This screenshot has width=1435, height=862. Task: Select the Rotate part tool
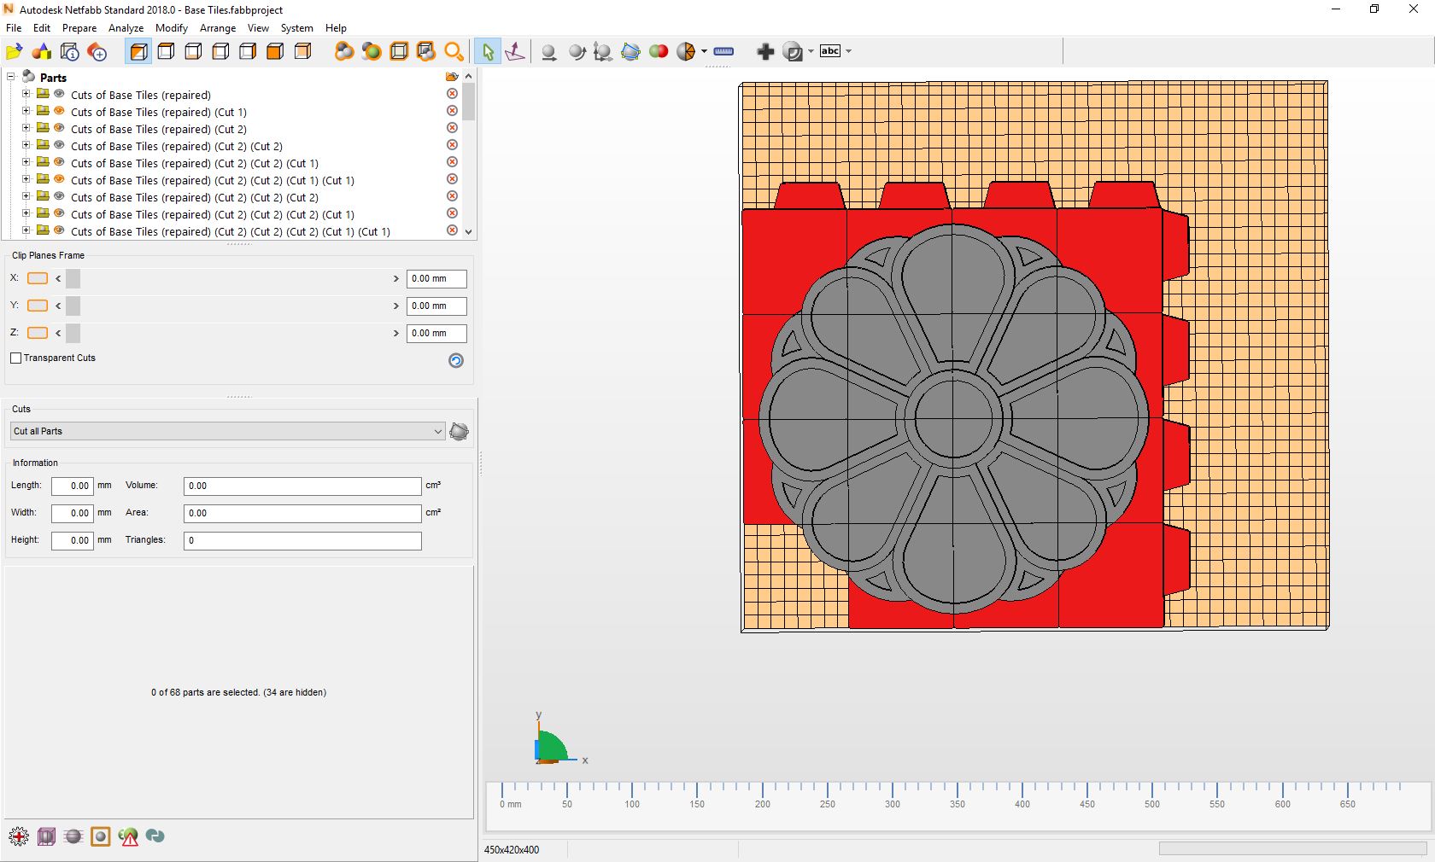click(576, 51)
